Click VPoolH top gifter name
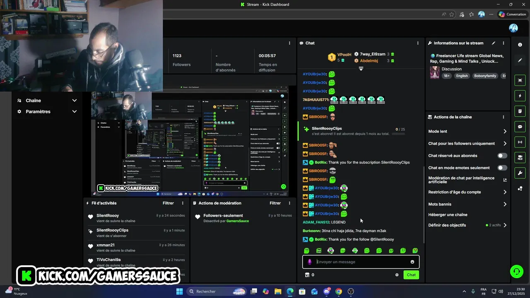The image size is (530, 298). tap(344, 55)
